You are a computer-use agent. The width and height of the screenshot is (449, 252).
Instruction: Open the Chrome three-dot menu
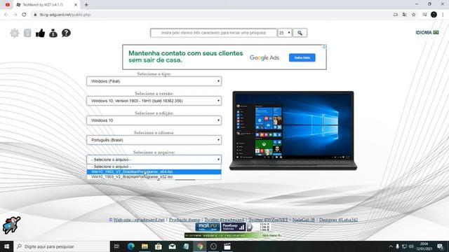point(443,15)
